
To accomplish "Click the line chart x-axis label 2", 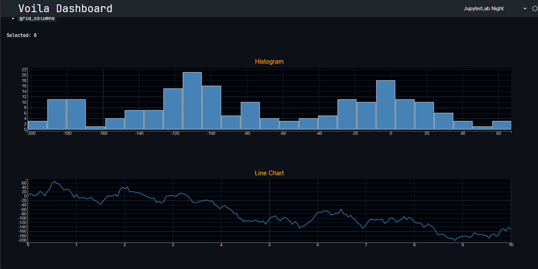I will (125, 245).
